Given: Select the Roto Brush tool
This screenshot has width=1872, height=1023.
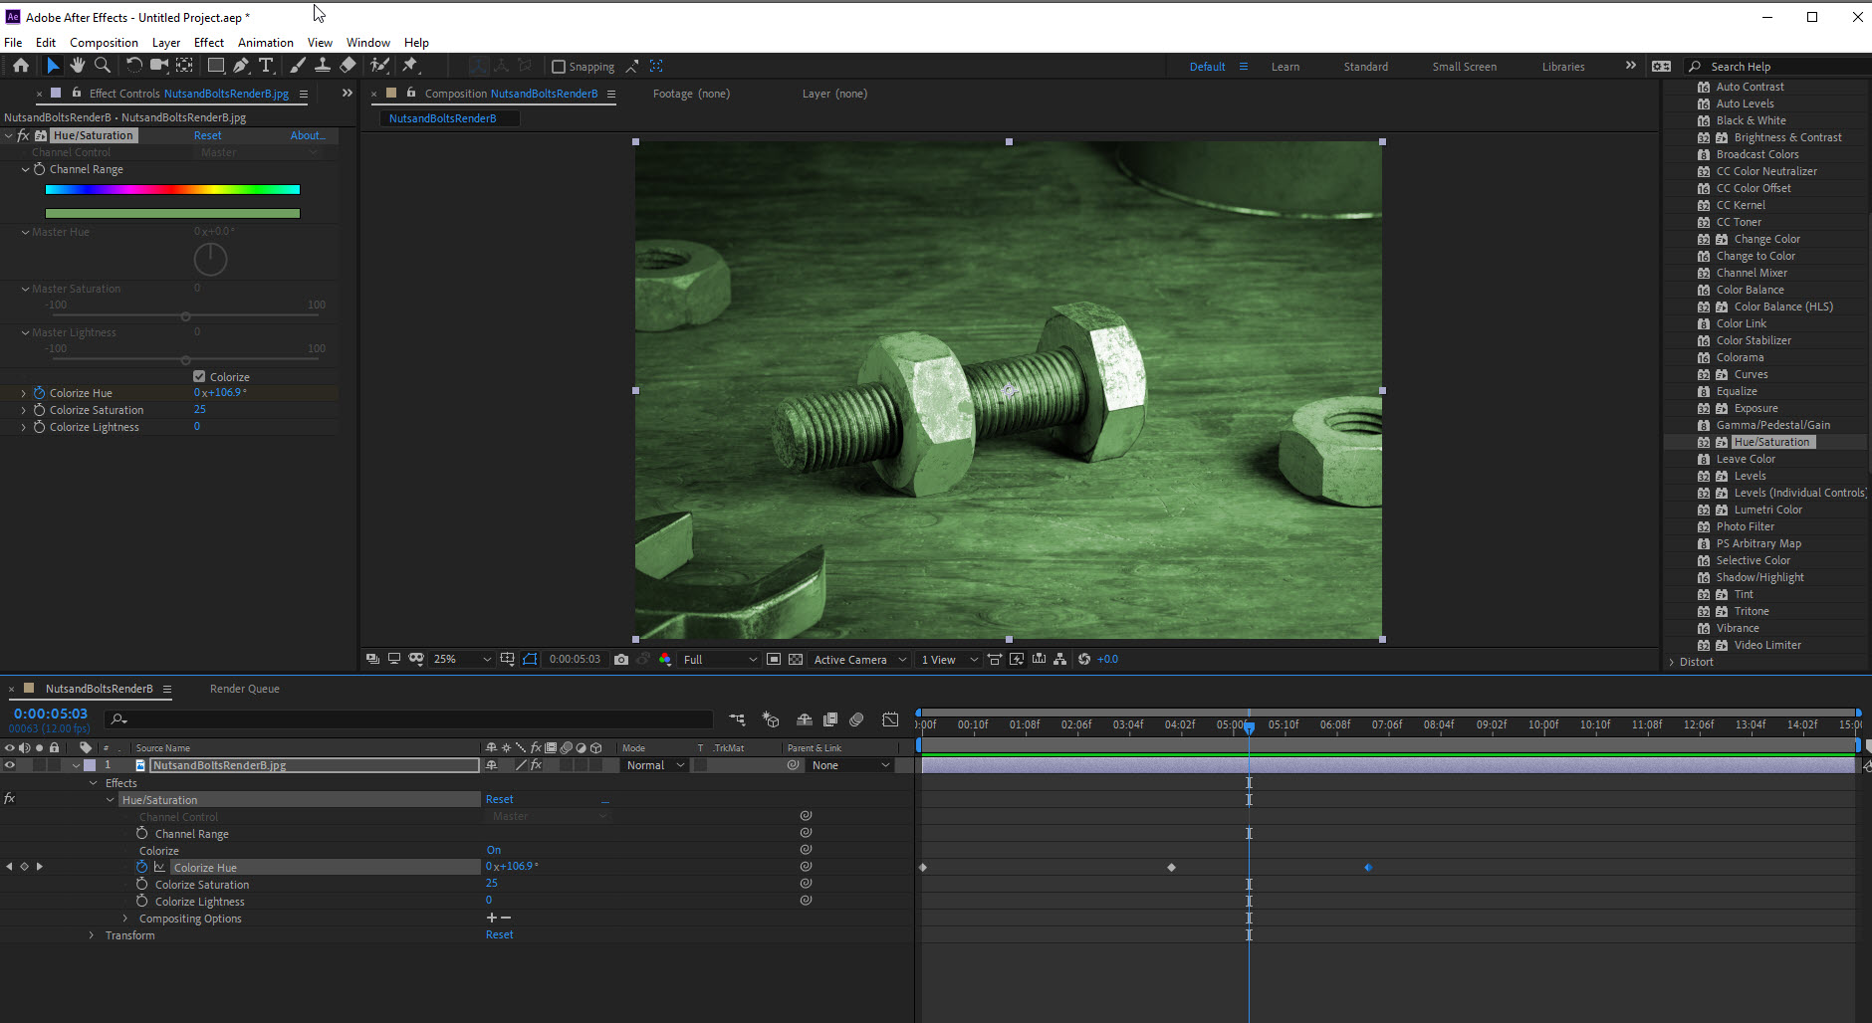Looking at the screenshot, I should tap(379, 66).
